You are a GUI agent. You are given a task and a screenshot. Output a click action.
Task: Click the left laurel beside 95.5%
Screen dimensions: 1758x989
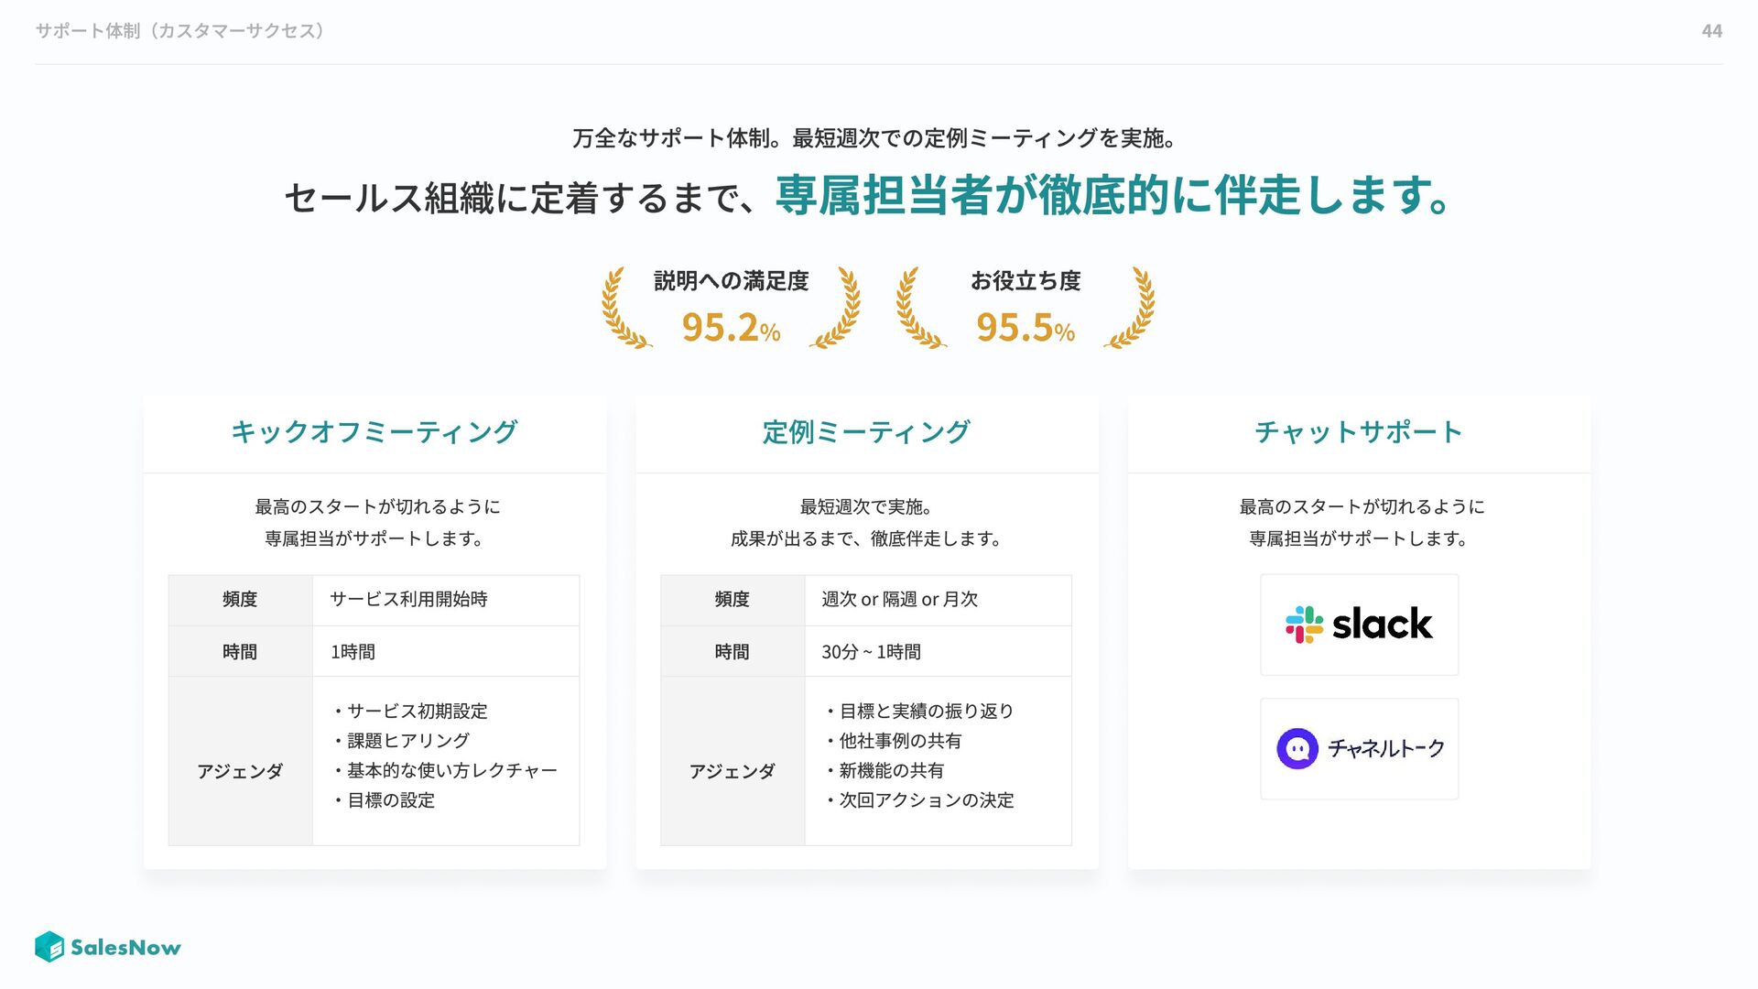point(921,308)
